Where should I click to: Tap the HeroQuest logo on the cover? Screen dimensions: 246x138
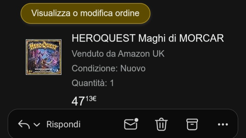click(x=43, y=46)
